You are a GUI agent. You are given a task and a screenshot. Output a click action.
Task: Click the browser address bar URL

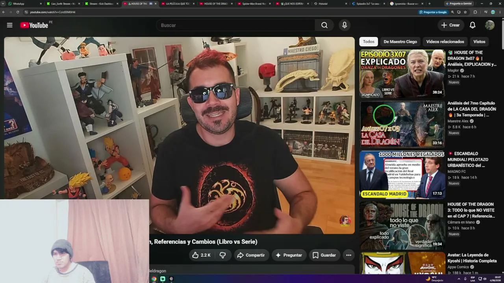click(53, 12)
